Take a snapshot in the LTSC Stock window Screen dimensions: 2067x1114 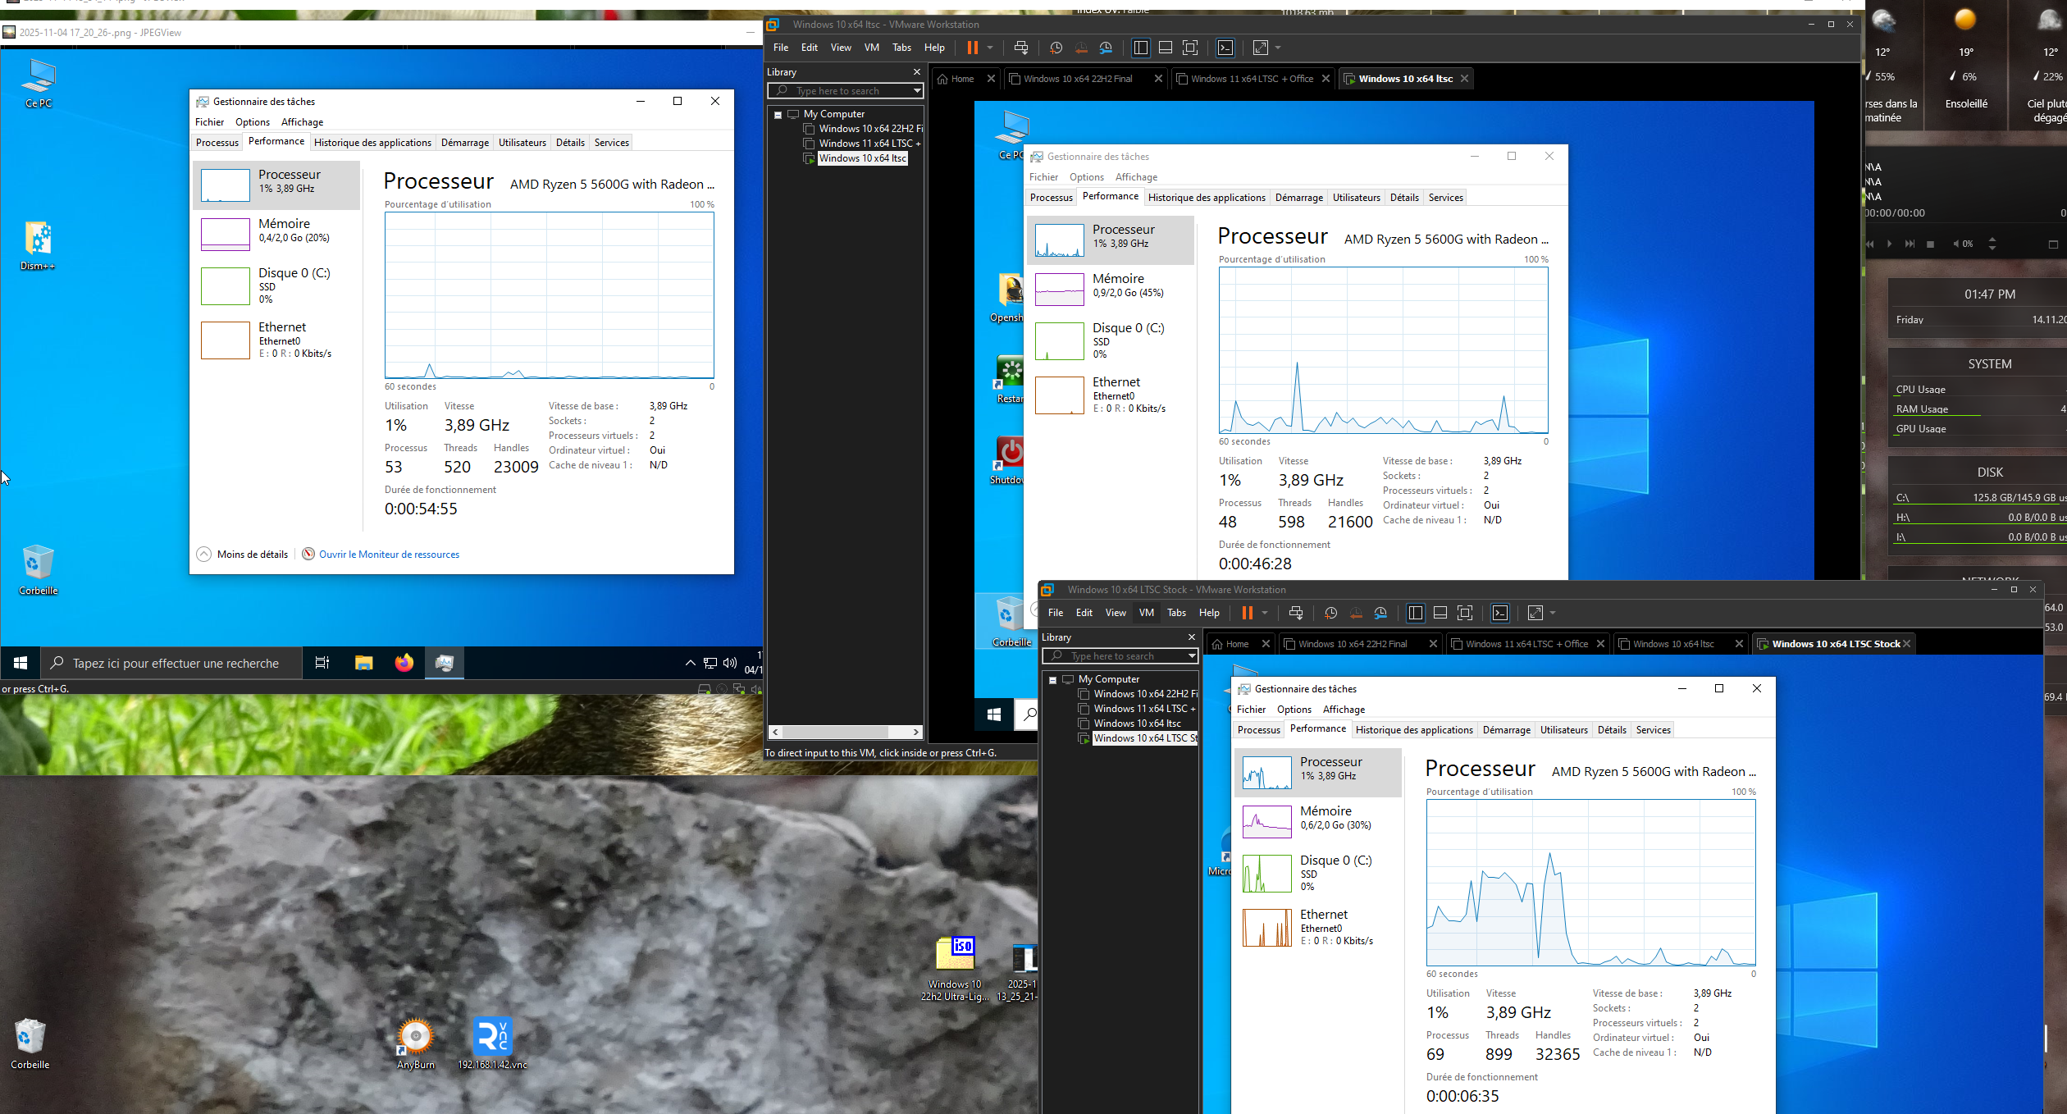point(1330,613)
